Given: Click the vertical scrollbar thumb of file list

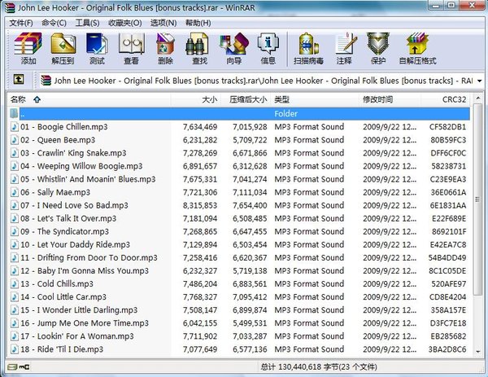Looking at the screenshot, I should [x=477, y=199].
